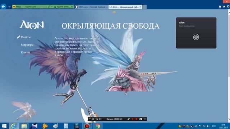
Task: Click recorder fullscreen region icon
Action: point(100,119)
